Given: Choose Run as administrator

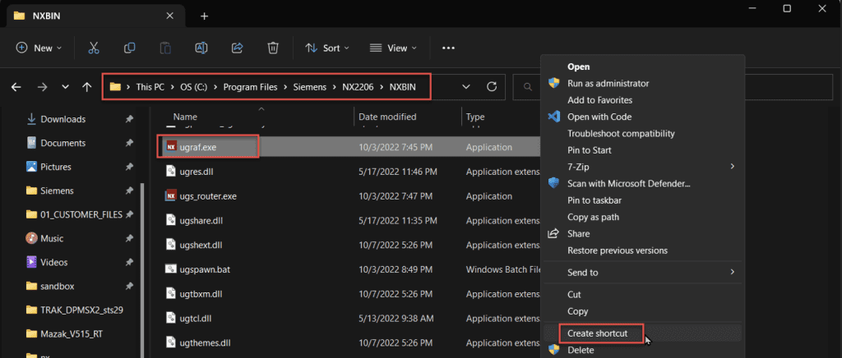Looking at the screenshot, I should point(608,84).
